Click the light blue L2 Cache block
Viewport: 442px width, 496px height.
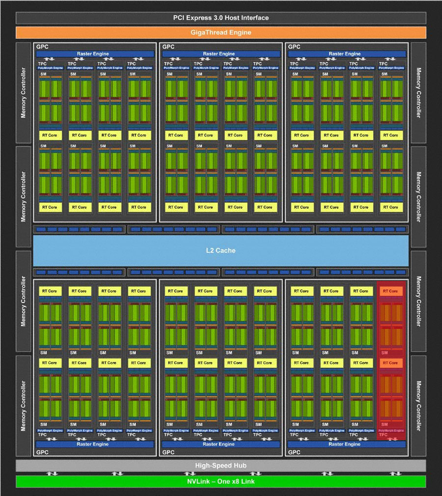[x=221, y=250]
